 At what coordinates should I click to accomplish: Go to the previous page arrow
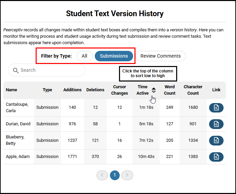coord(102,175)
